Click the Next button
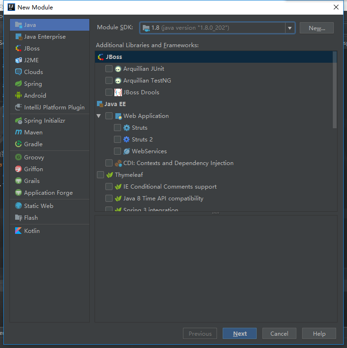Viewport: 347px width, 348px height. pyautogui.click(x=240, y=333)
